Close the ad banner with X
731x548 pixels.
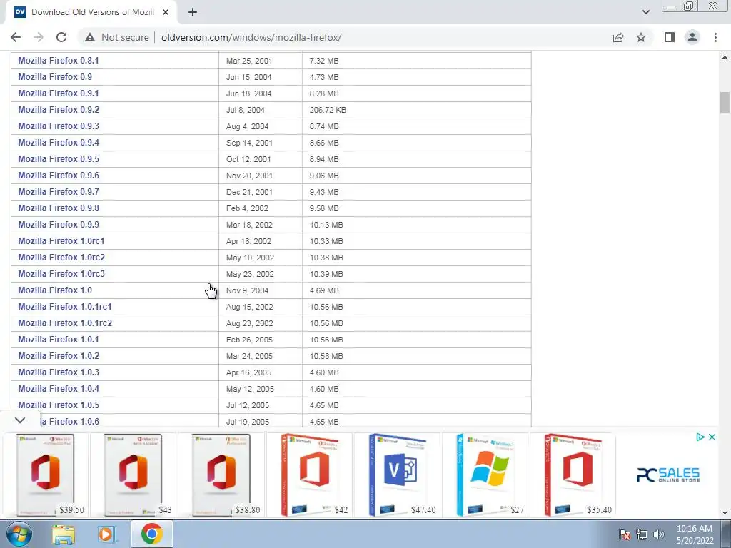(x=712, y=437)
